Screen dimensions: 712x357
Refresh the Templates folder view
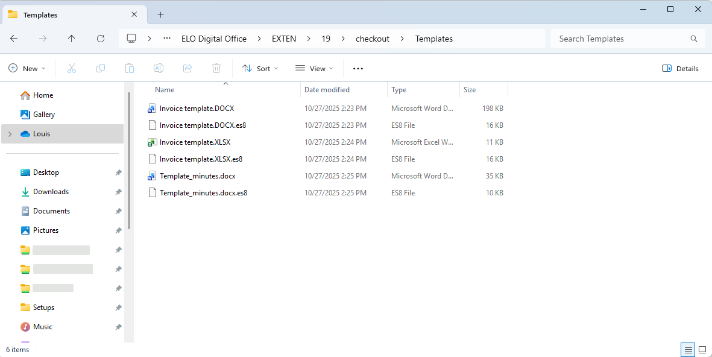click(101, 38)
